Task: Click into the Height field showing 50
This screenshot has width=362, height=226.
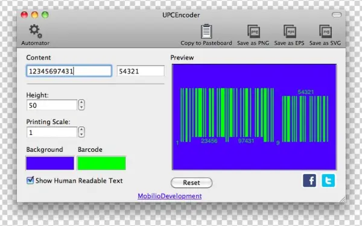Action: [52, 105]
